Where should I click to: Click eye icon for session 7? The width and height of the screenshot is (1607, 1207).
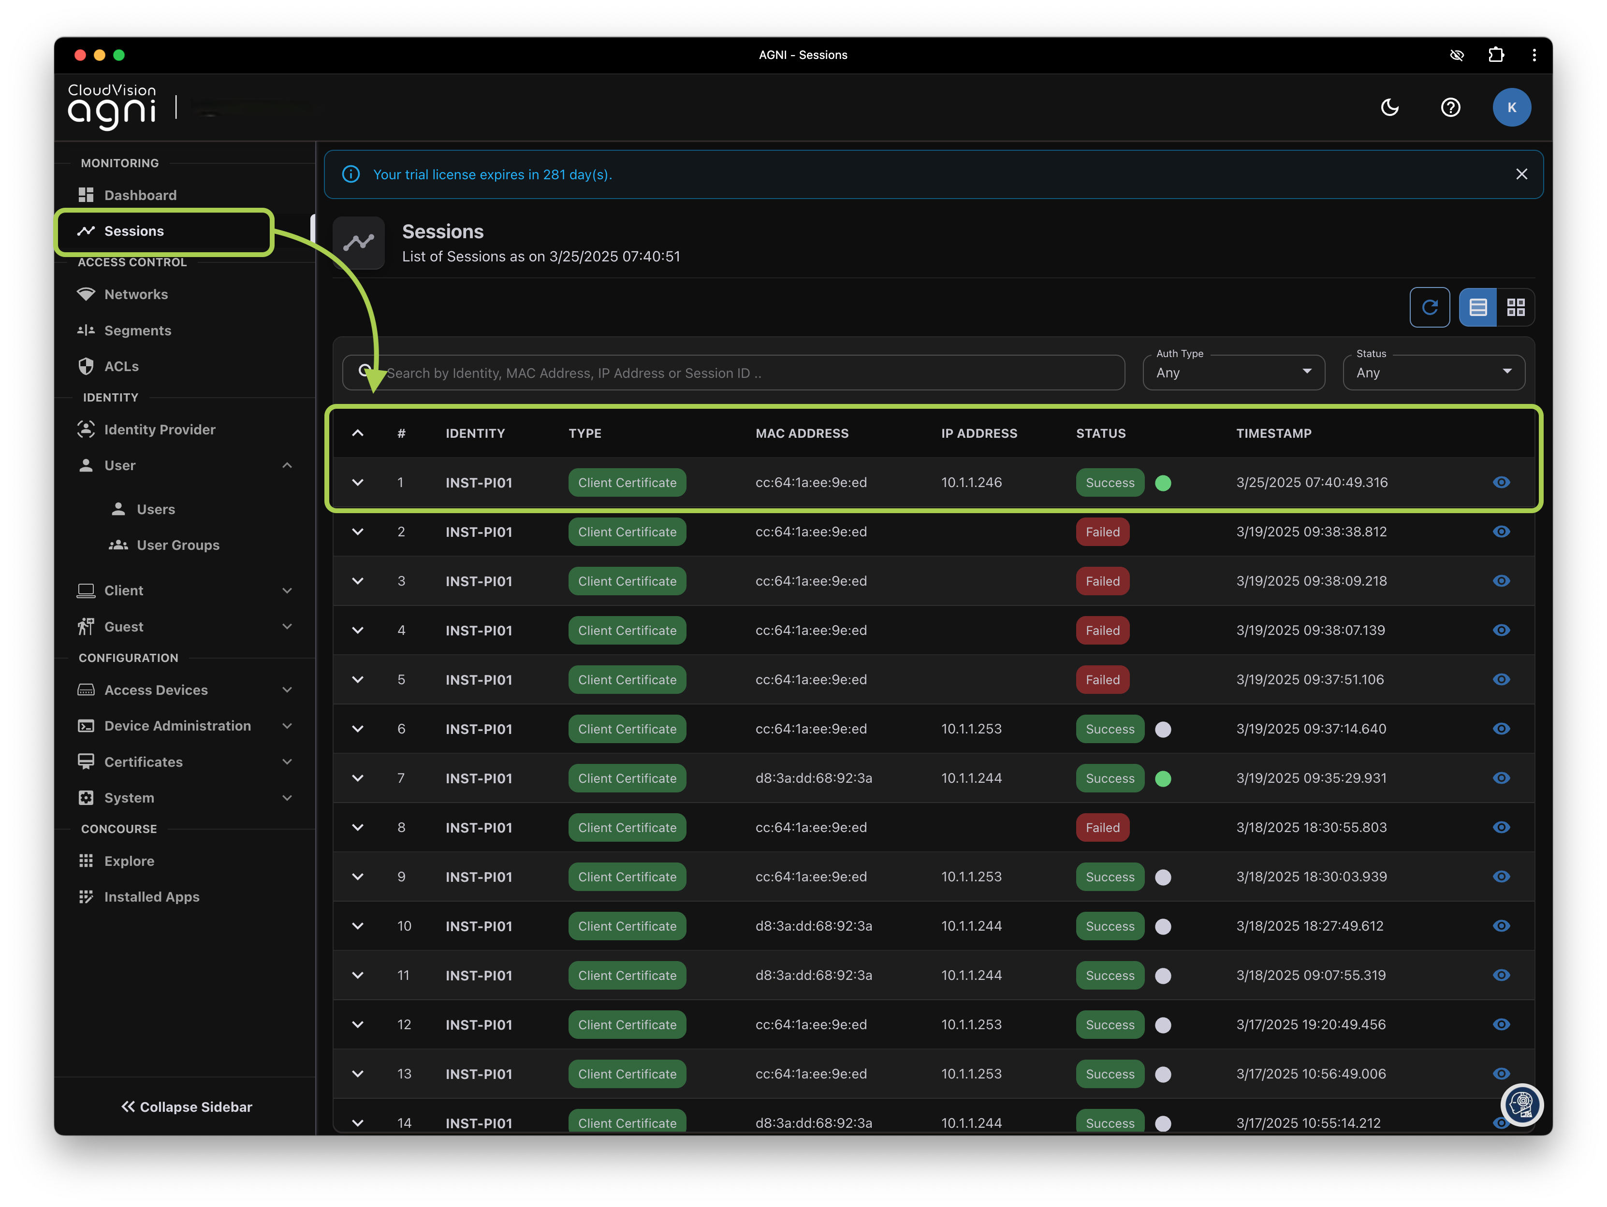coord(1501,778)
